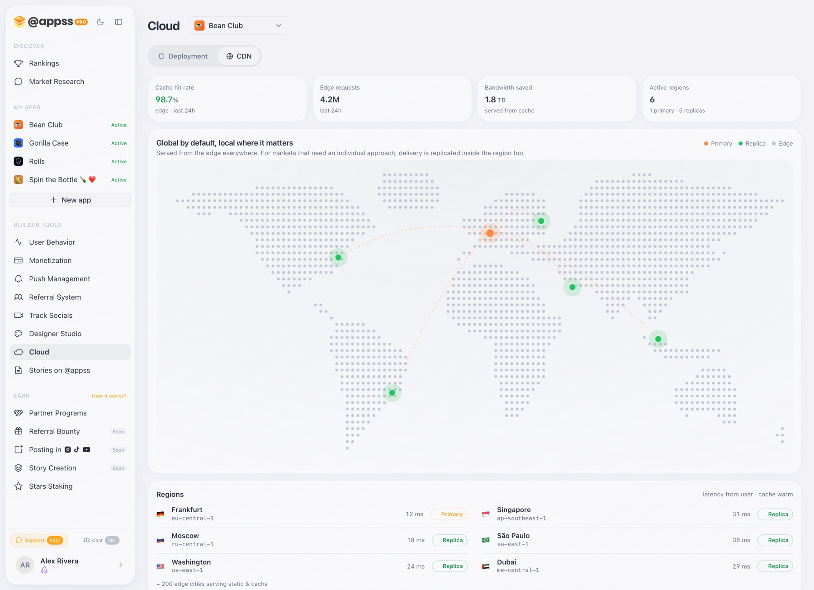Click the Singapore replica map marker
Image resolution: width=814 pixels, height=590 pixels.
(x=658, y=339)
